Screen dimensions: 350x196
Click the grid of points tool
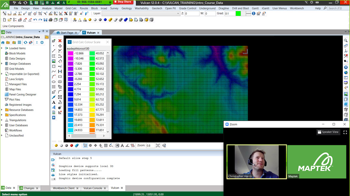pos(54,87)
